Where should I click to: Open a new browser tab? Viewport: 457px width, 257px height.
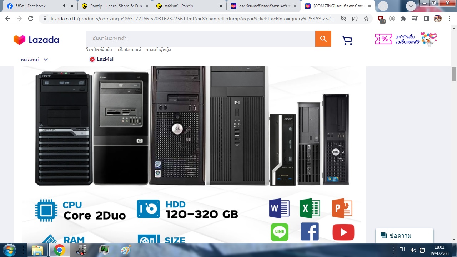pos(383,6)
